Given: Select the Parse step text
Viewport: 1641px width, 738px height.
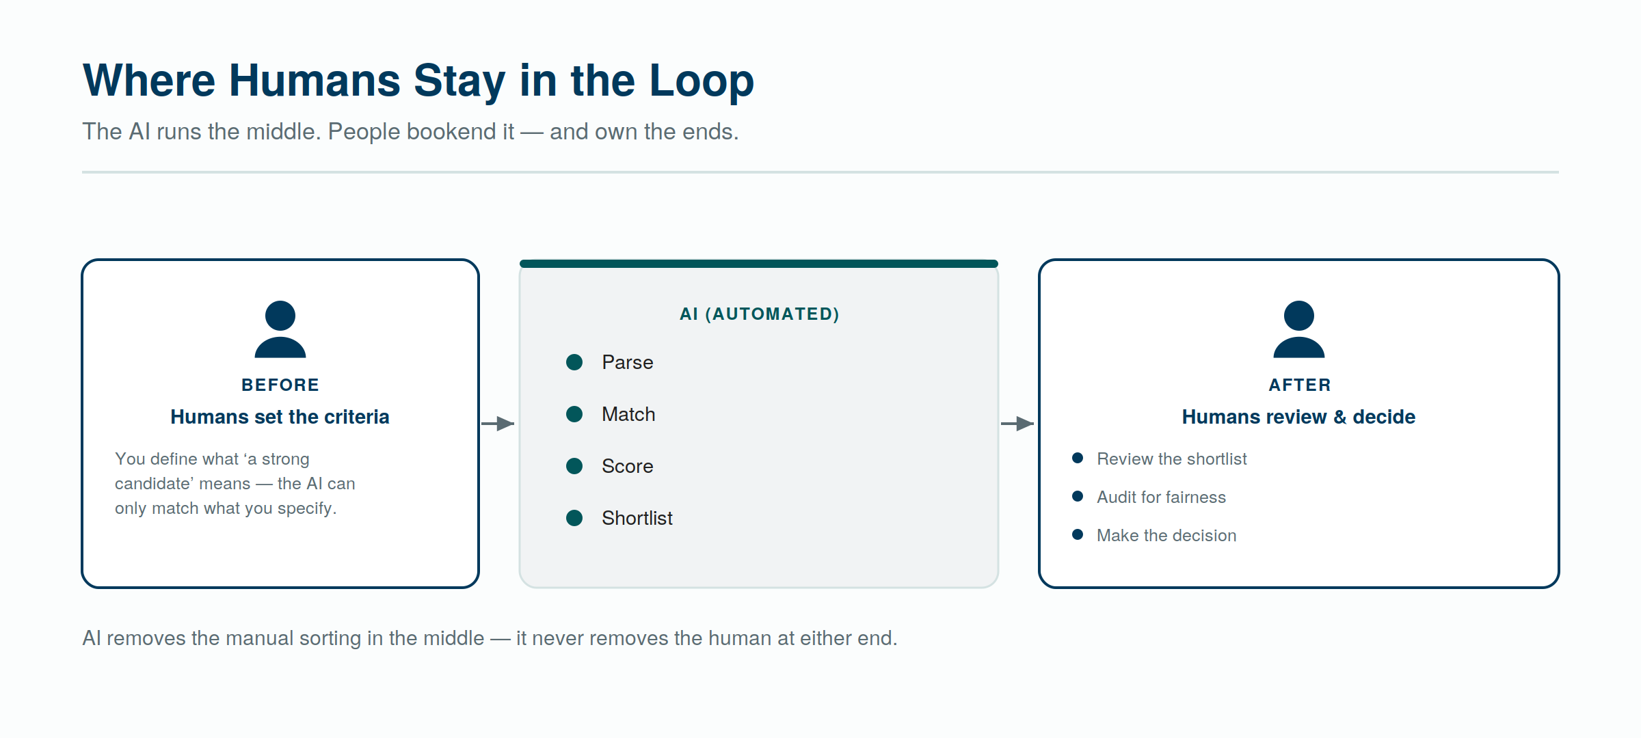Looking at the screenshot, I should click(x=628, y=362).
